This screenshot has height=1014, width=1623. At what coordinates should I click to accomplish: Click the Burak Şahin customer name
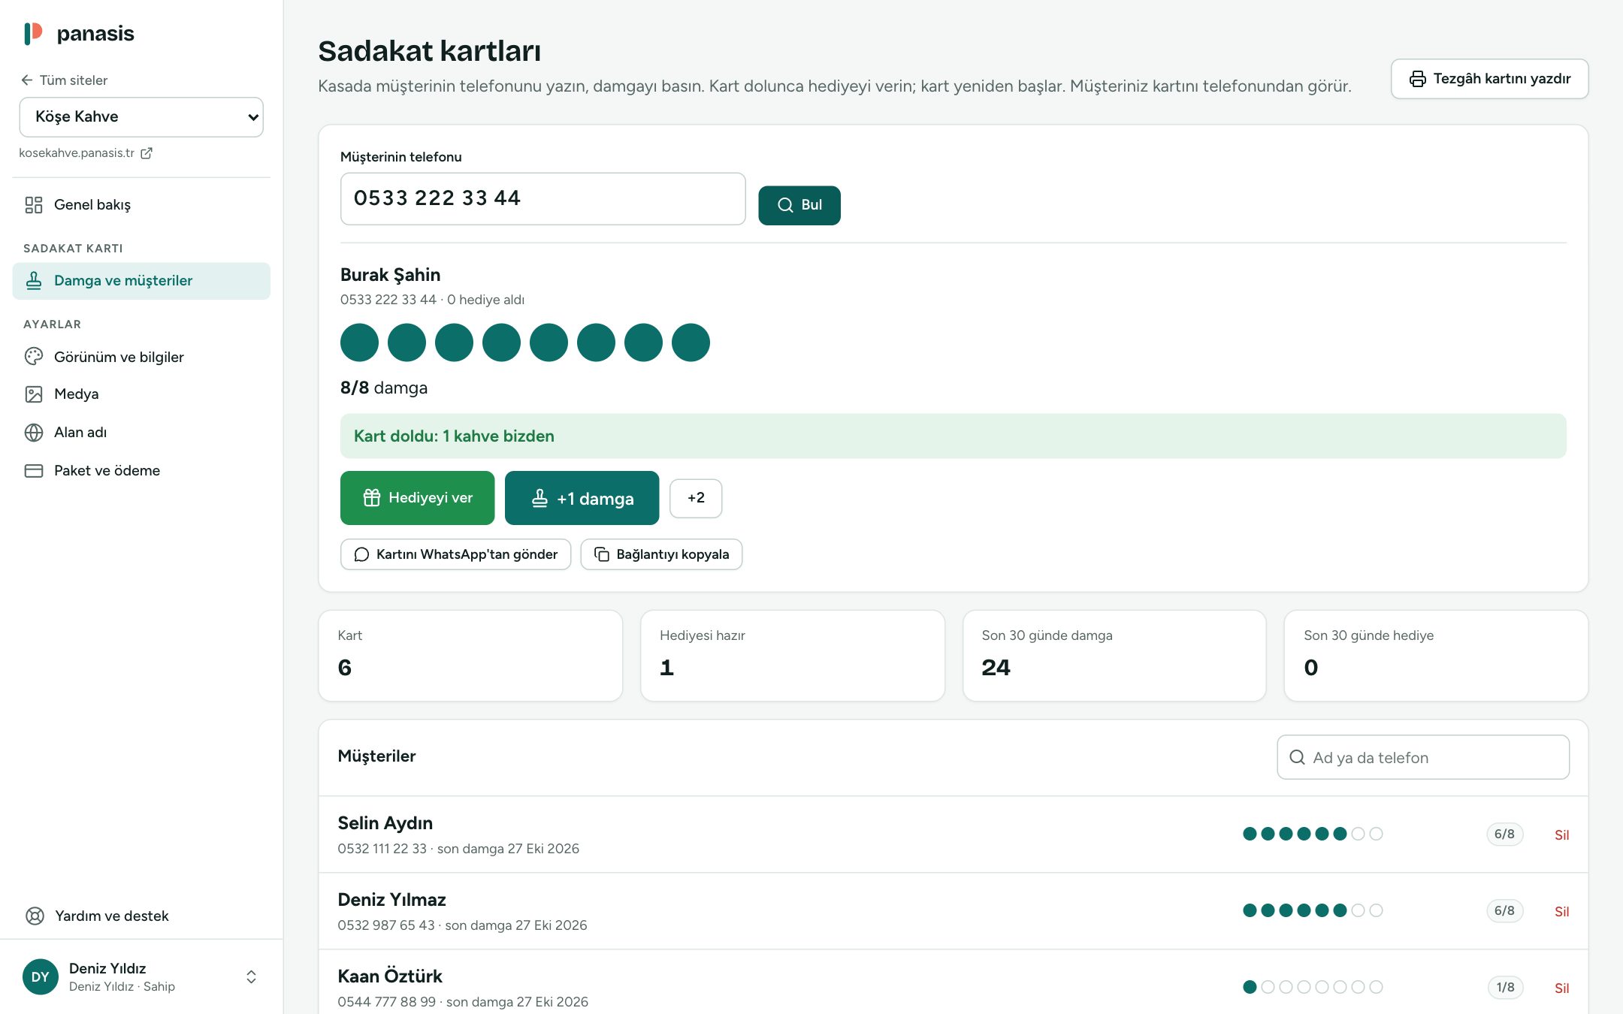coord(391,275)
